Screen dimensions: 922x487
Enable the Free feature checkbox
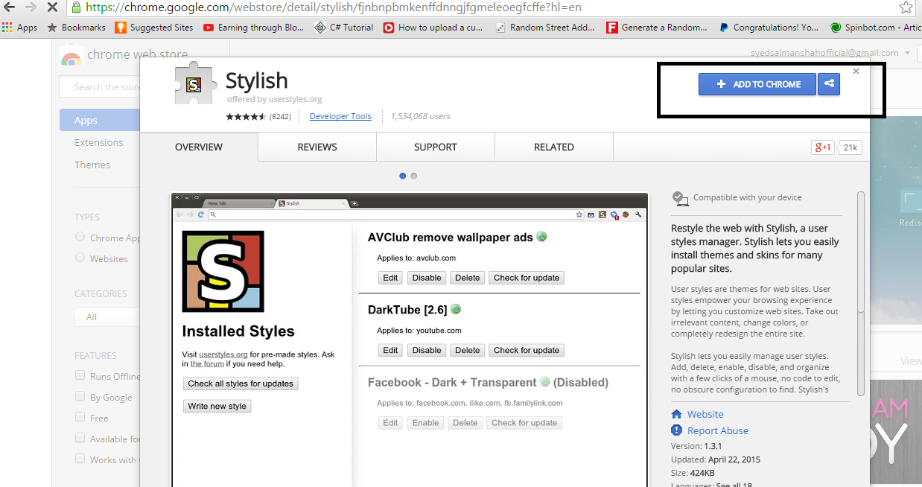click(80, 417)
